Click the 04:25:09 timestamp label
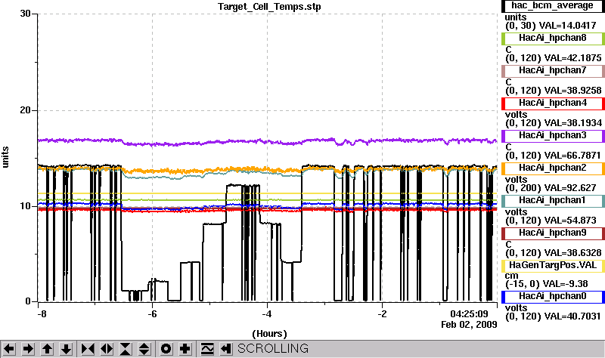The height and width of the screenshot is (358, 605). pyautogui.click(x=469, y=314)
